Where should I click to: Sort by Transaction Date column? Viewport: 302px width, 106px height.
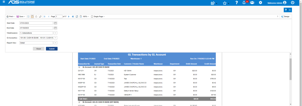pos(122,64)
